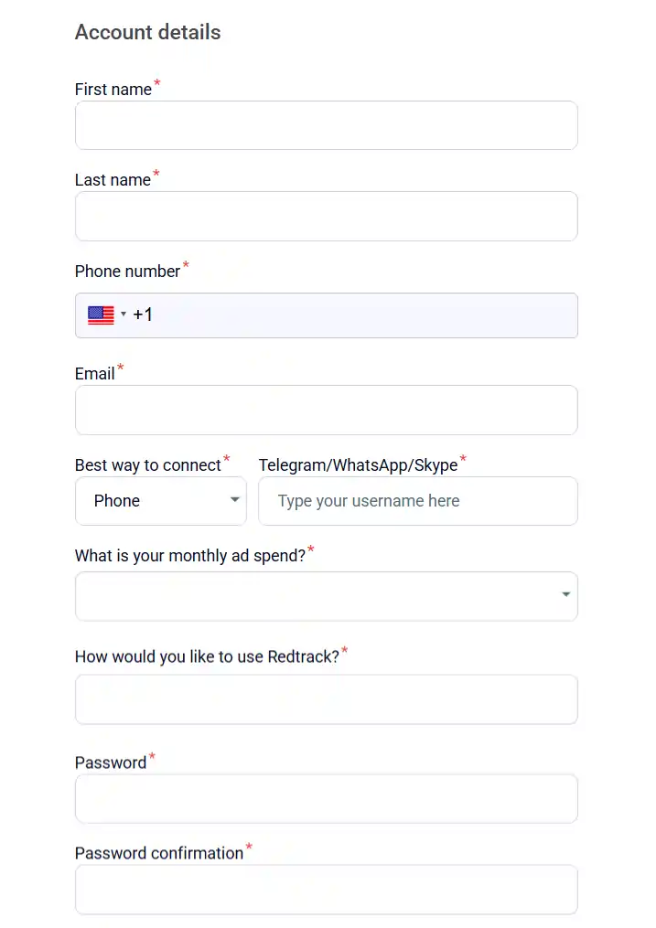656x928 pixels.
Task: Open the country code arrow beside the flag
Action: coord(124,315)
